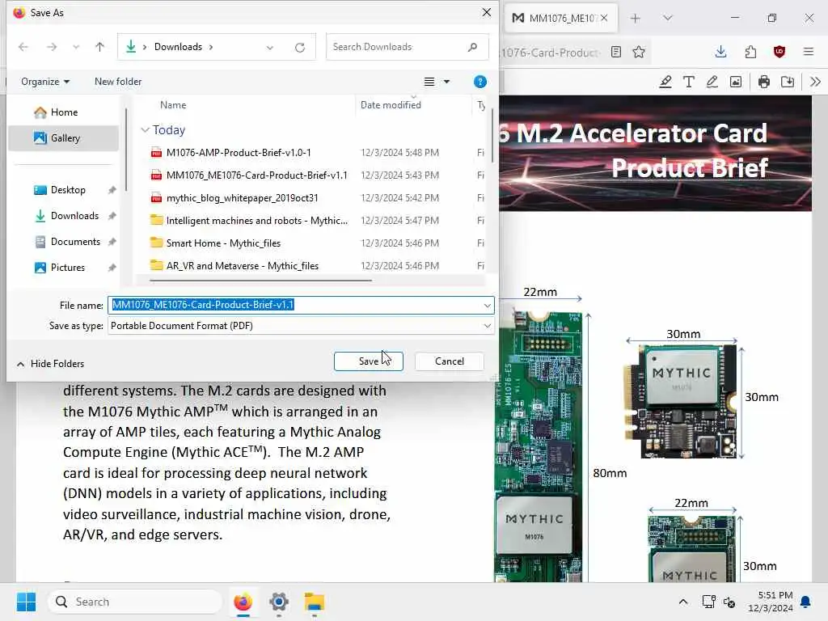
Task: Open Downloads from quick access
Action: tap(74, 215)
